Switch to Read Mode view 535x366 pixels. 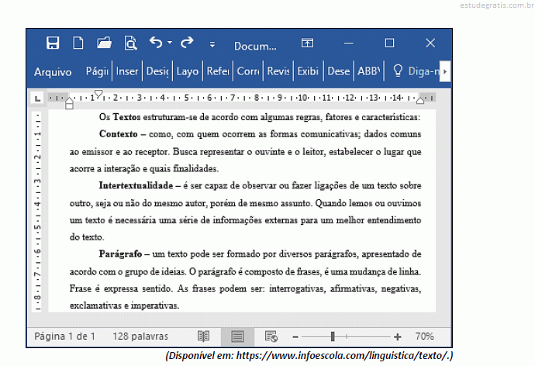coord(204,337)
